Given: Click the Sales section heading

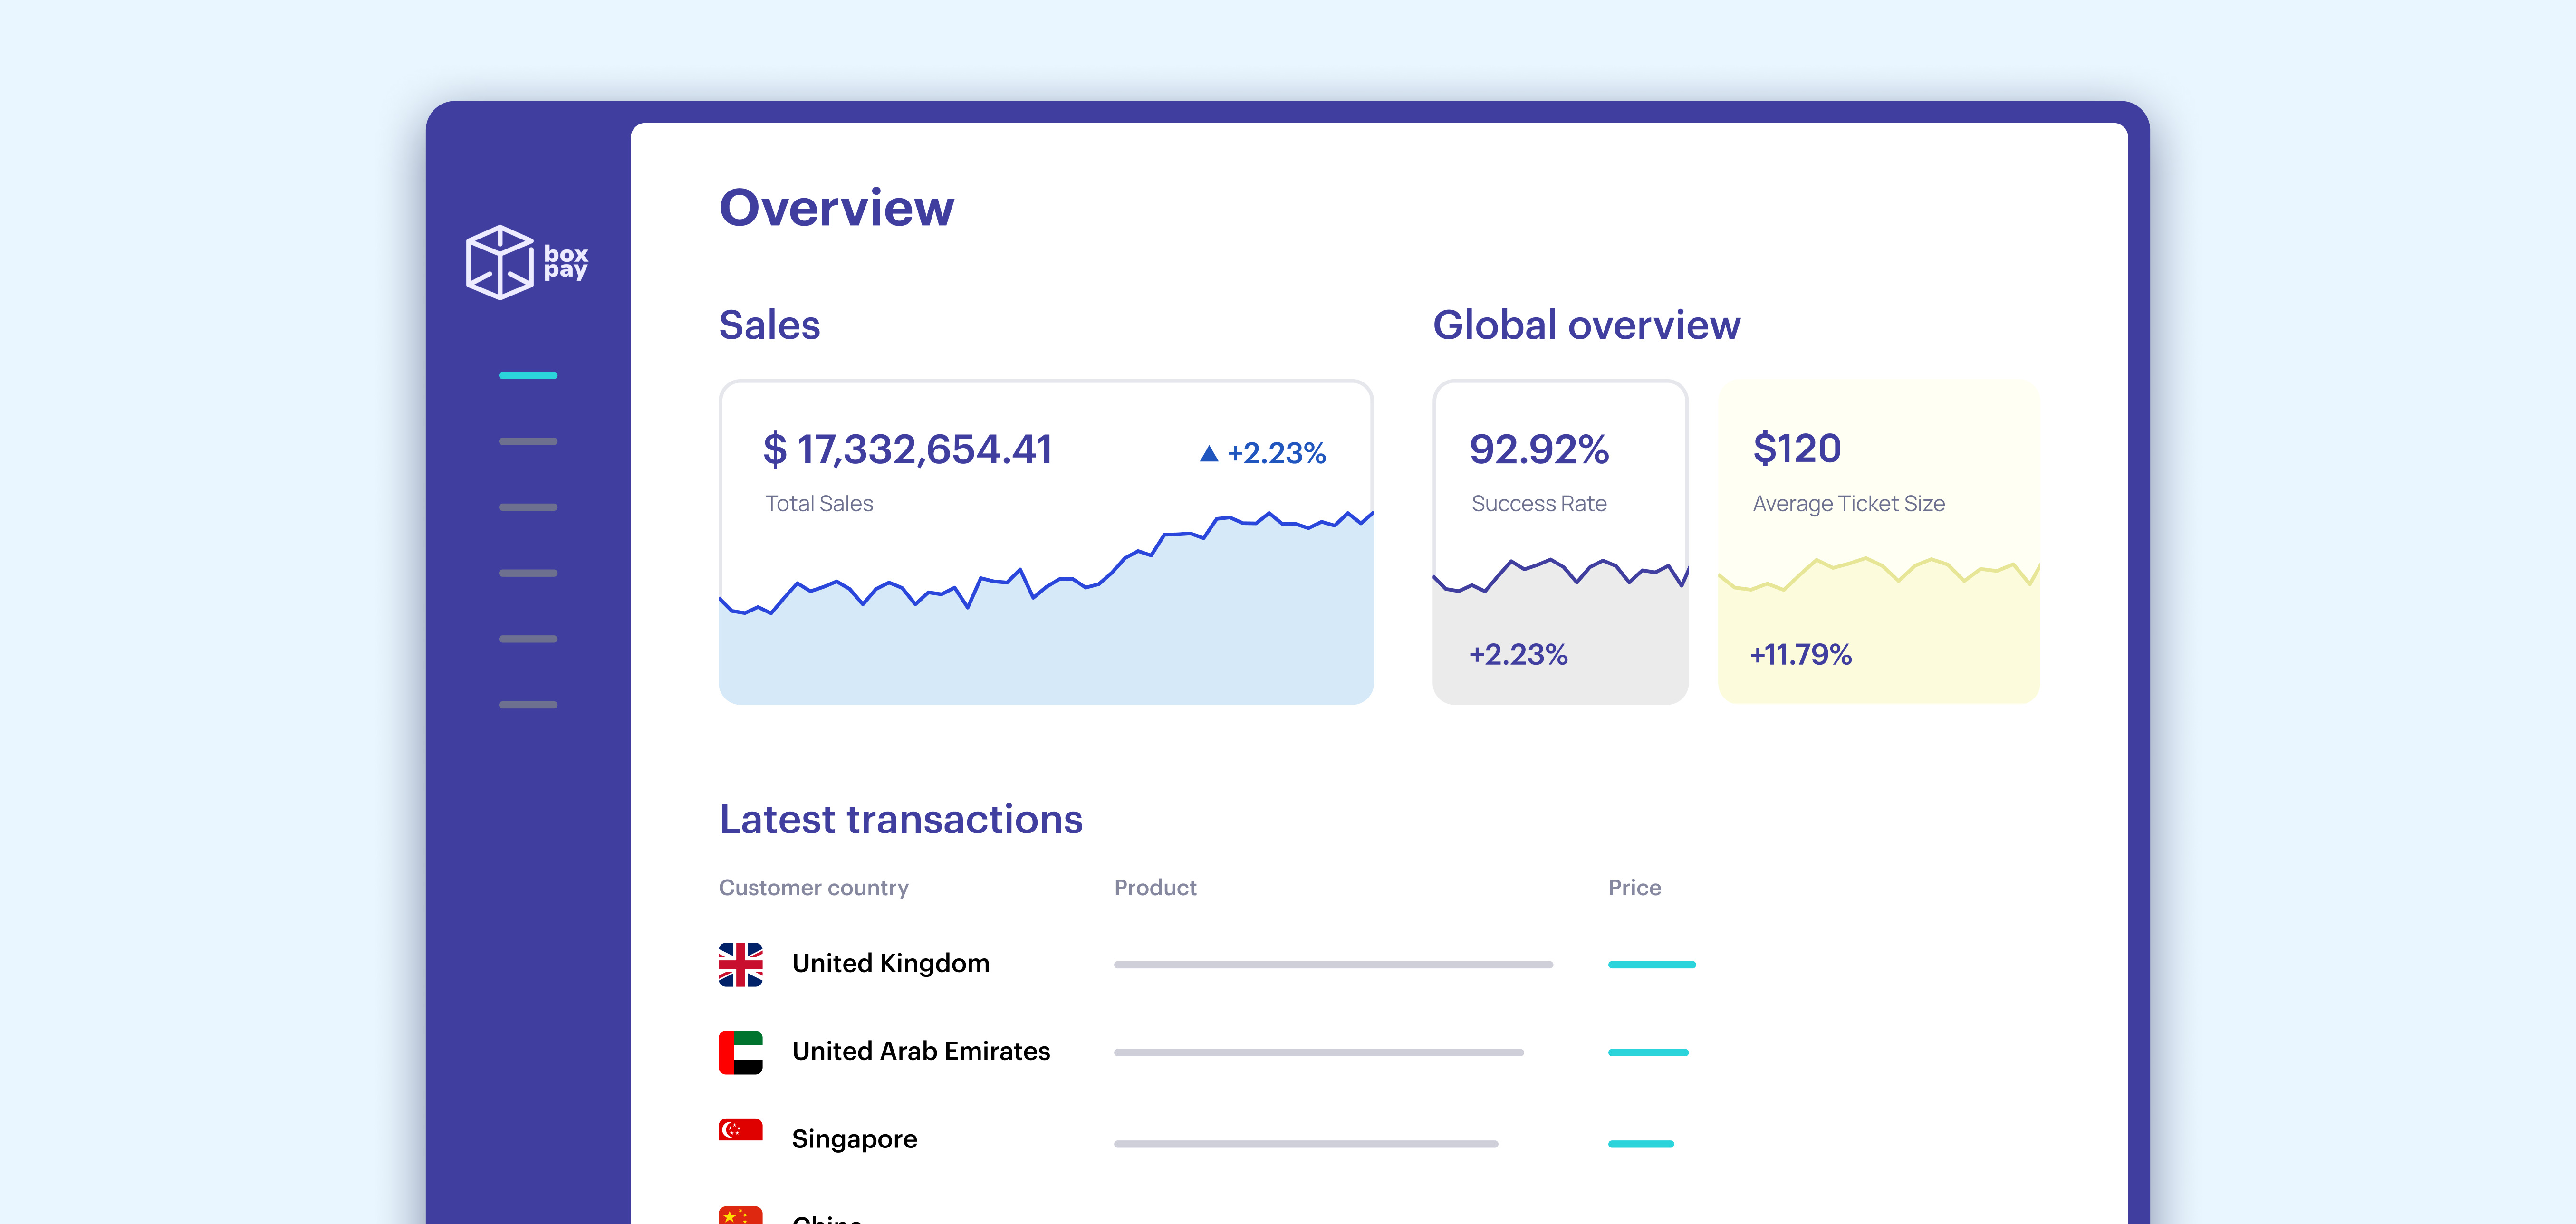Looking at the screenshot, I should click(x=770, y=325).
